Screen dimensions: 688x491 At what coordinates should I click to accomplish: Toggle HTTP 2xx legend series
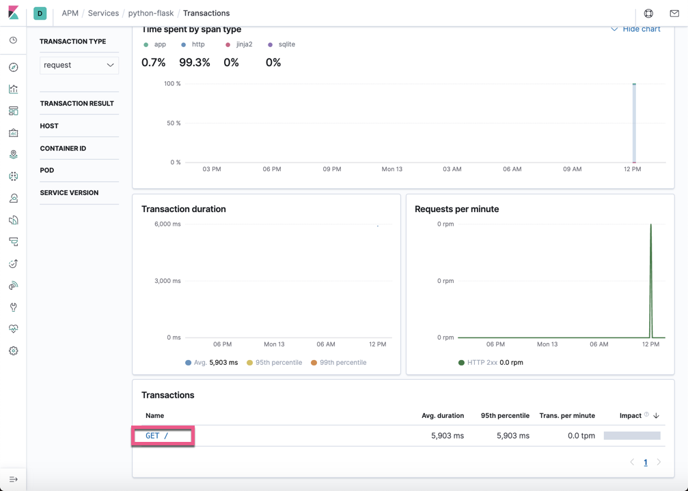click(x=491, y=363)
